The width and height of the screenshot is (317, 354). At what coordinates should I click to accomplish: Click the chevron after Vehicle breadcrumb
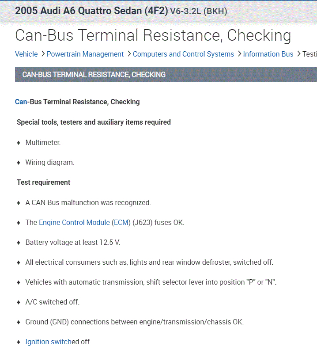click(43, 54)
